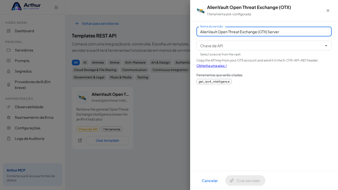Click the Investigate threat indic... card subtitle

point(110,101)
